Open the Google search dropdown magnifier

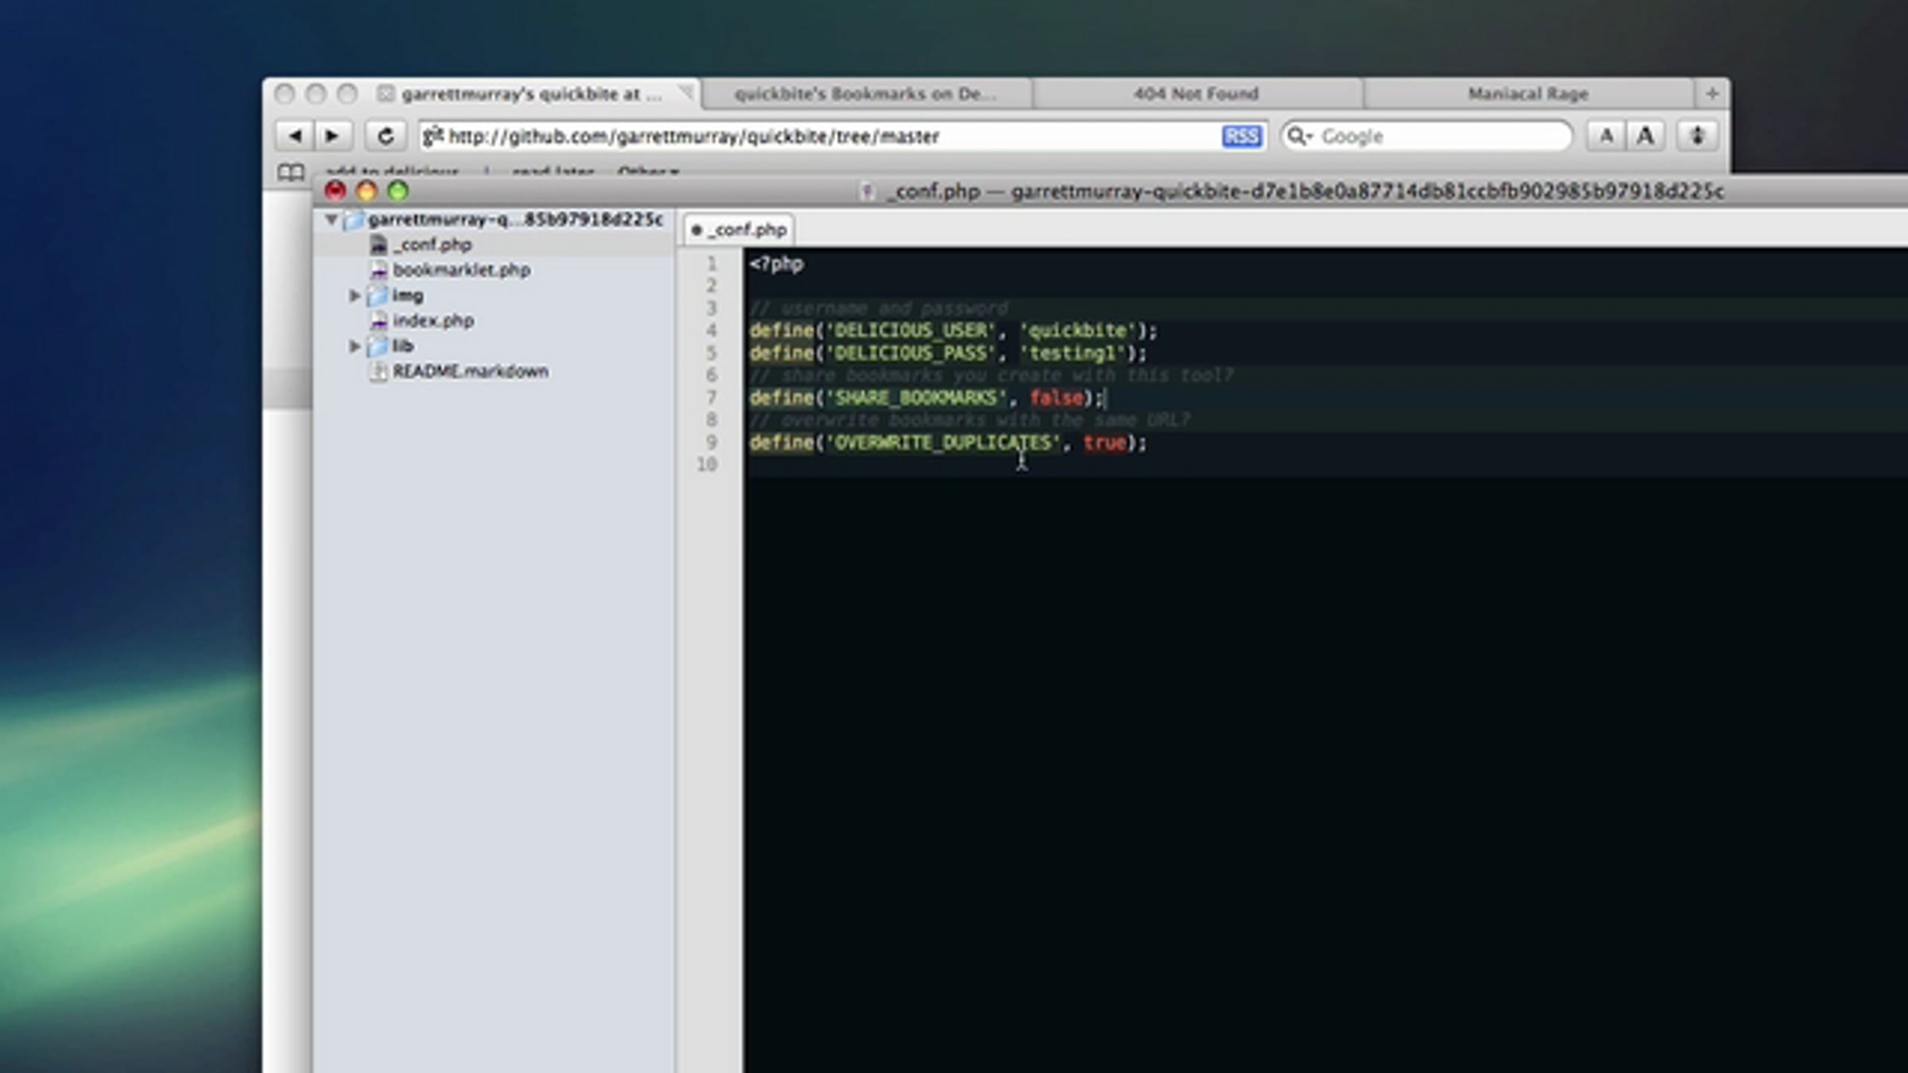(1299, 137)
